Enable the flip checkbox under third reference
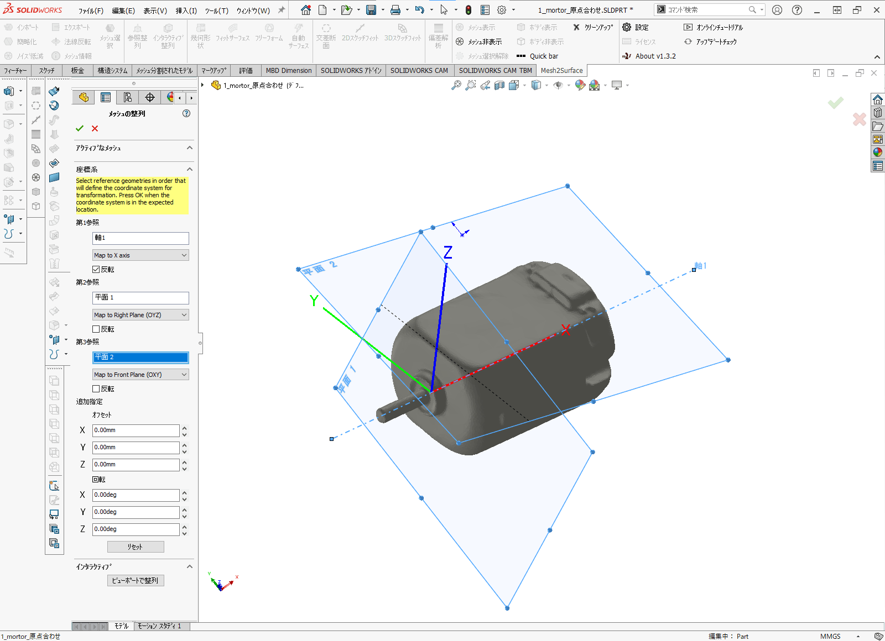 (96, 388)
